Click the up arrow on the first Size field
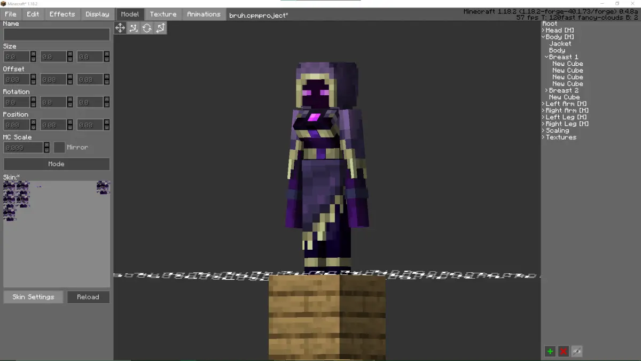Viewport: 641px width, 361px height. (33, 54)
